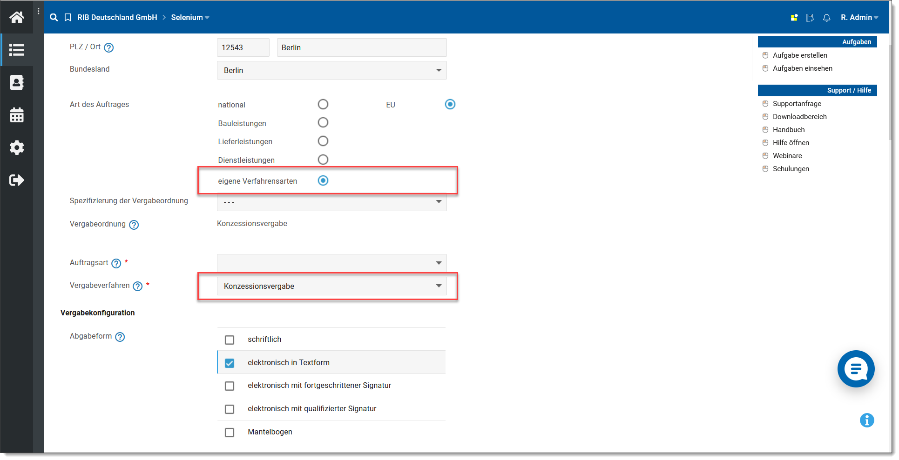Open the Bundesland dropdown
Image resolution: width=899 pixels, height=460 pixels.
coord(332,70)
